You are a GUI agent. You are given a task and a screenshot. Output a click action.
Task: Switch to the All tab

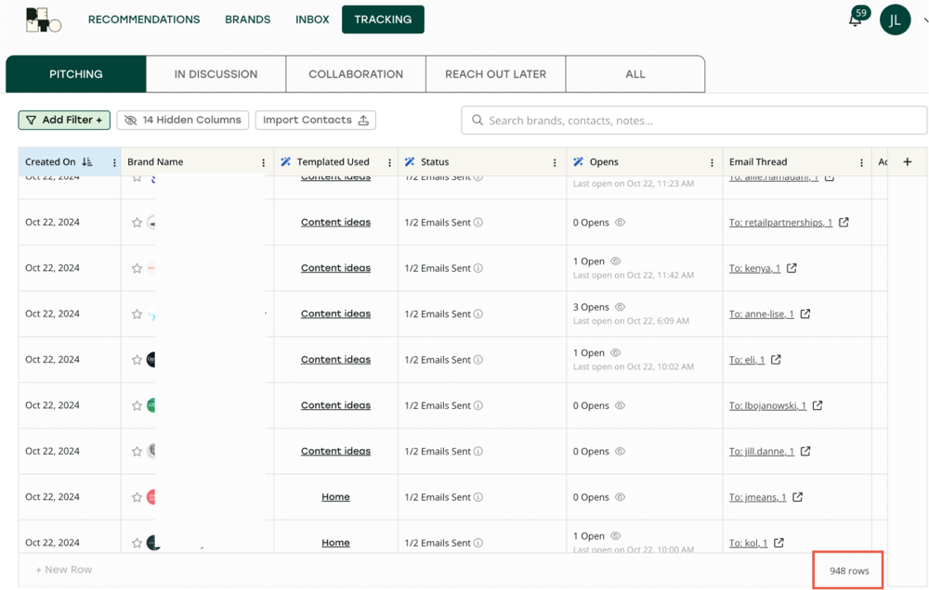[x=635, y=74]
